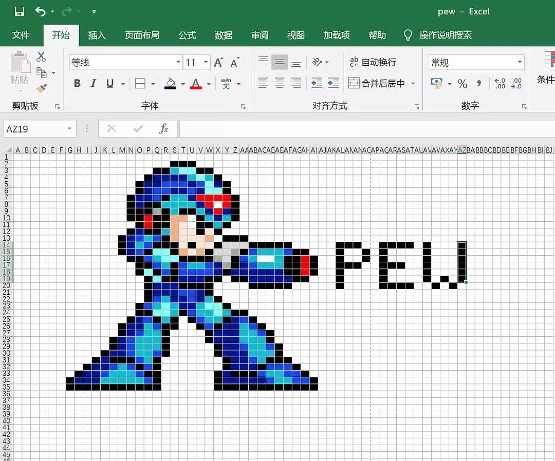This screenshot has height=461, width=555.
Task: Enable 自动换行 wrap text
Action: click(373, 62)
